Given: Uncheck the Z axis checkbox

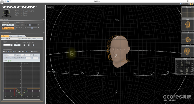Looking at the screenshot, I should (27, 51).
